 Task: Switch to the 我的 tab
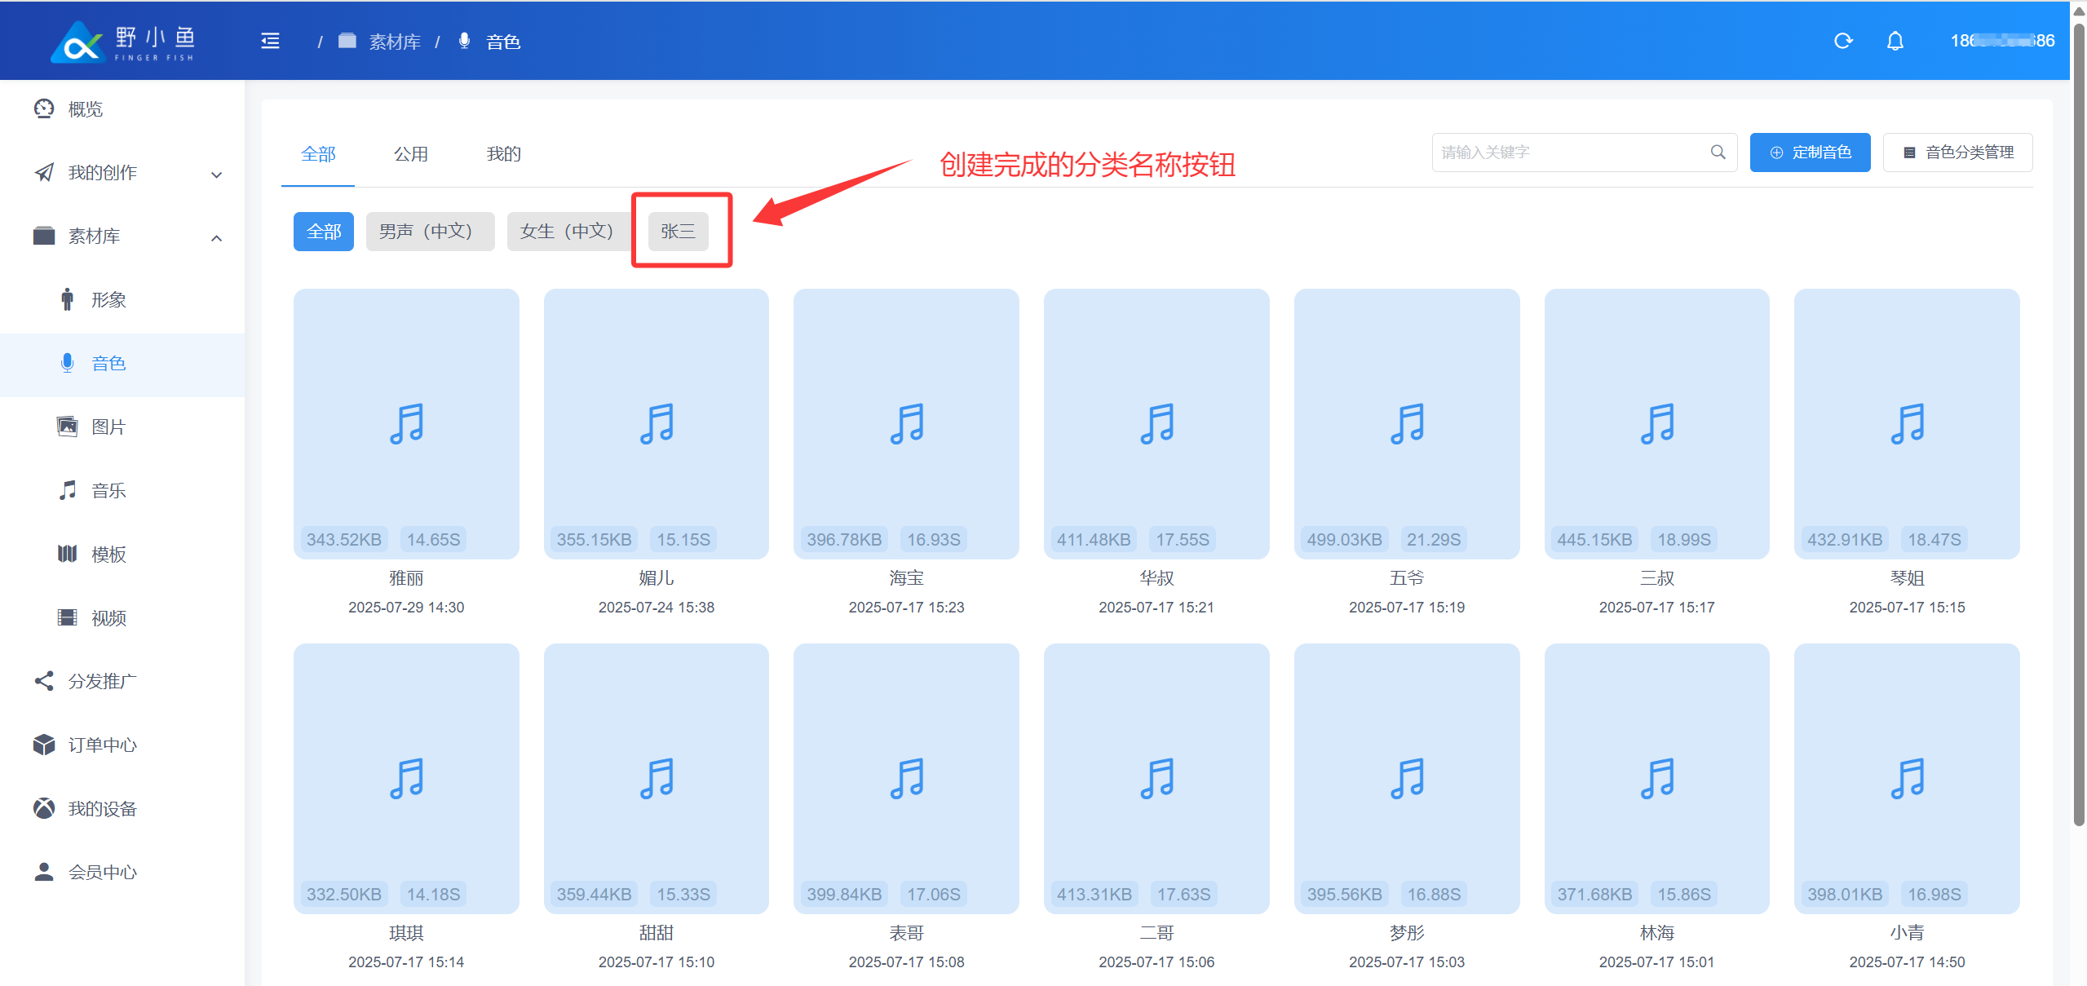pyautogui.click(x=503, y=154)
